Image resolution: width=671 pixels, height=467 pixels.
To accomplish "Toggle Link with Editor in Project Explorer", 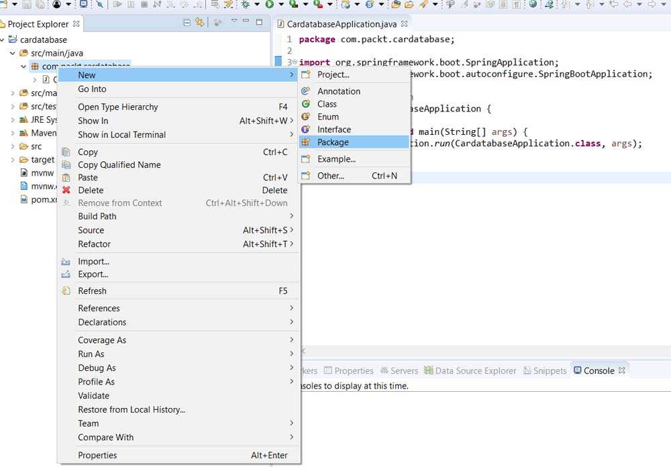I will pos(199,23).
